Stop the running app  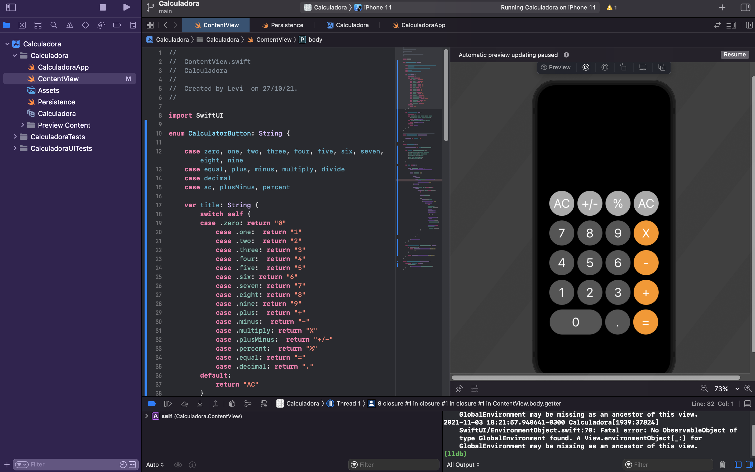103,7
